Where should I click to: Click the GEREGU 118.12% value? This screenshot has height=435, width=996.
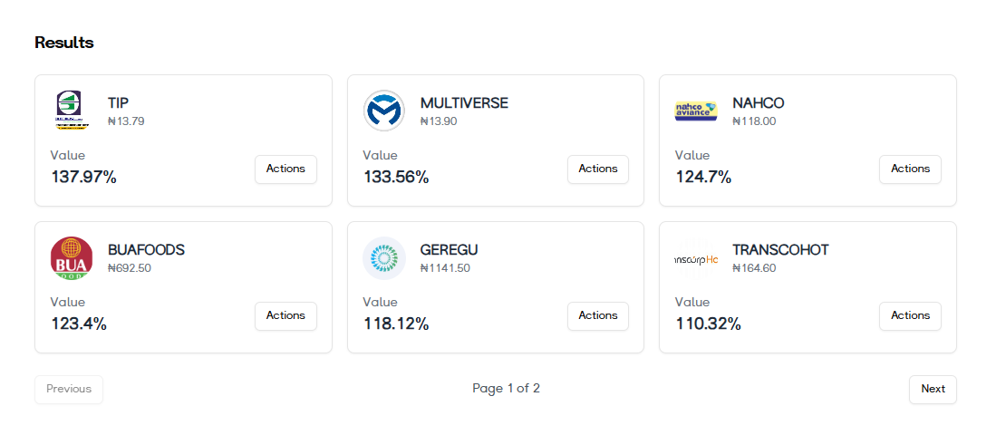pyautogui.click(x=396, y=324)
